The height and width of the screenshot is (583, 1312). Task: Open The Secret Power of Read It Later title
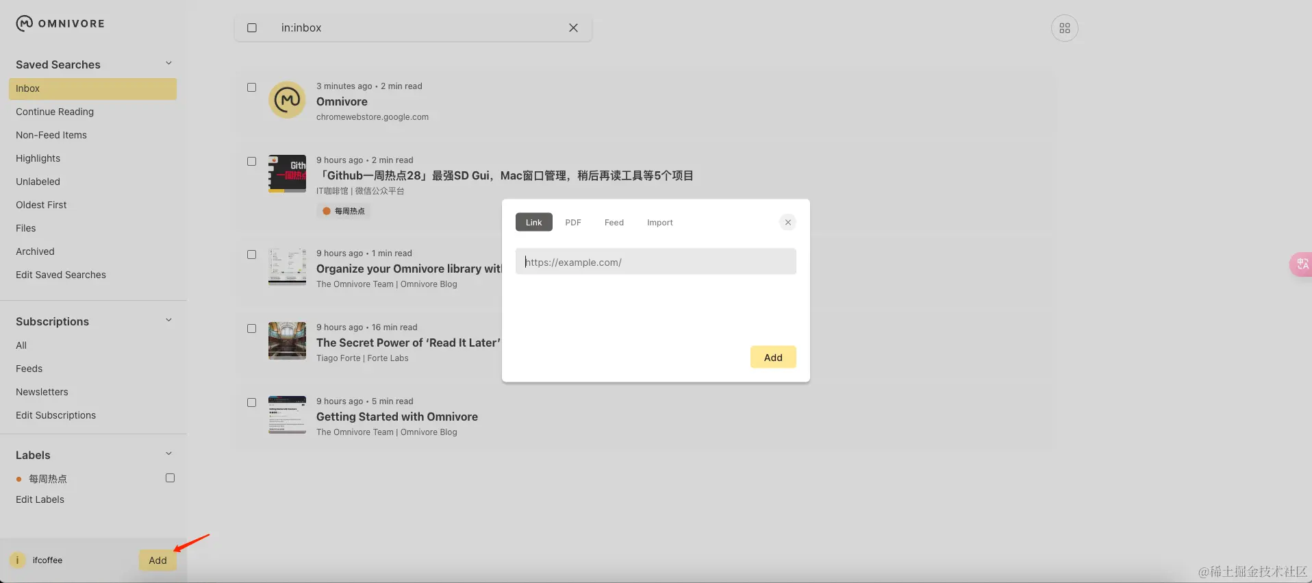coord(408,343)
